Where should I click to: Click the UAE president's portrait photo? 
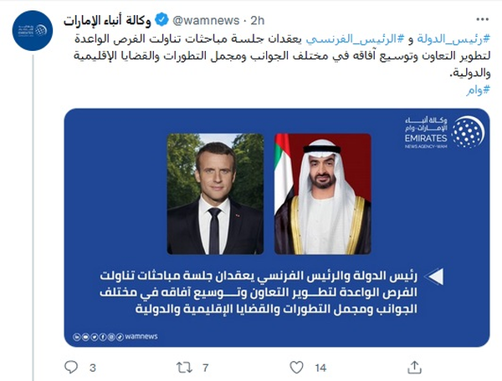tap(323, 194)
